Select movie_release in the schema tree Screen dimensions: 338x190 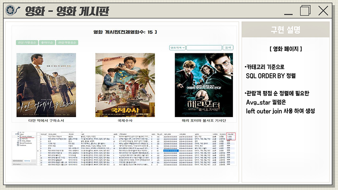27,137
